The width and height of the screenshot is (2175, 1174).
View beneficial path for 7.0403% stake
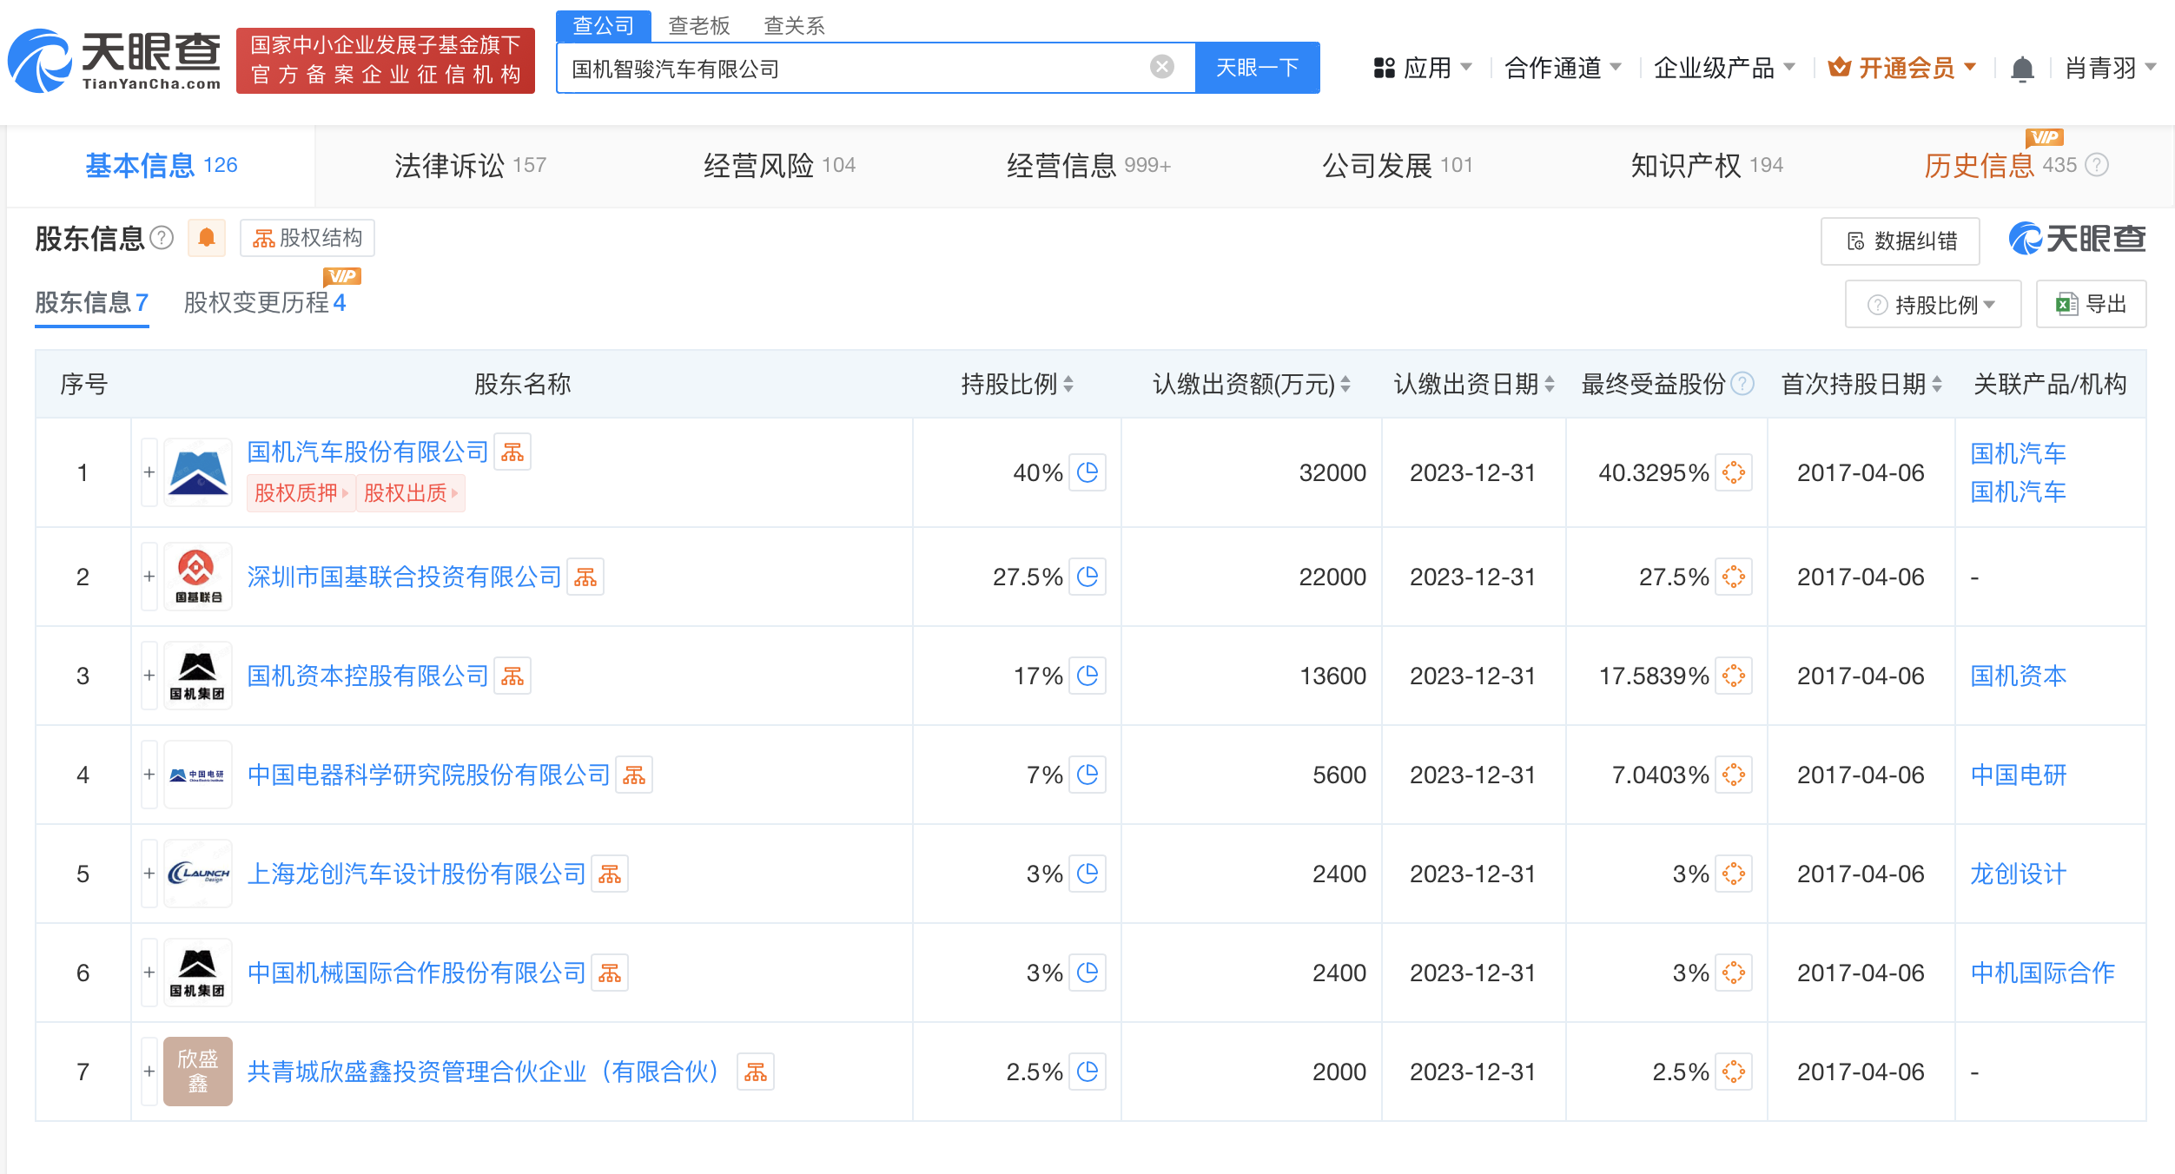1734,775
